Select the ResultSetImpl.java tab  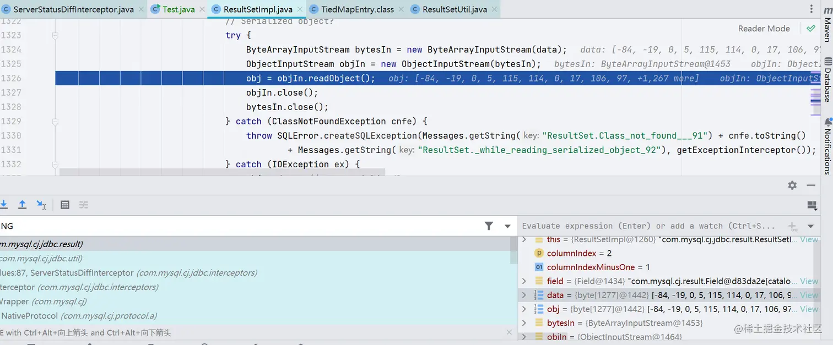pos(258,9)
